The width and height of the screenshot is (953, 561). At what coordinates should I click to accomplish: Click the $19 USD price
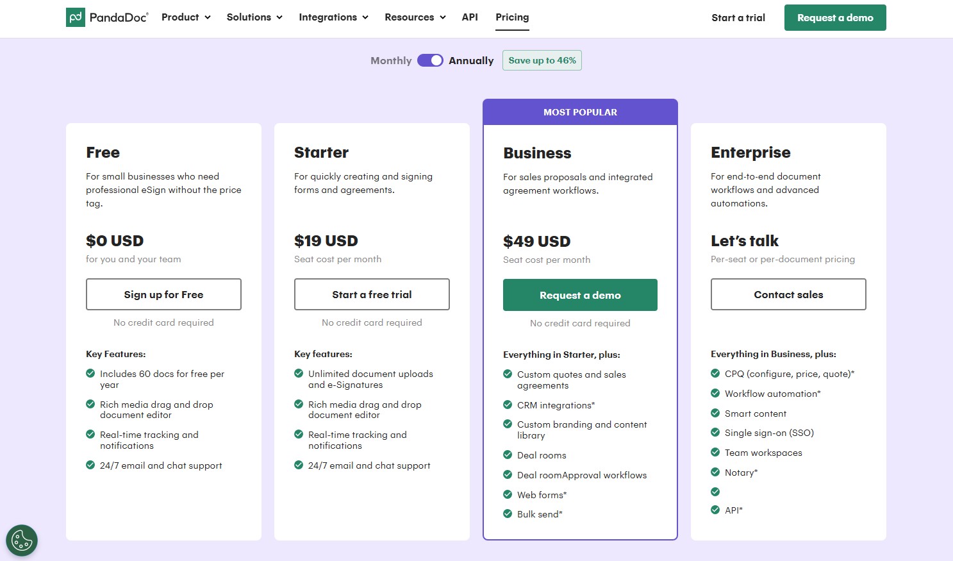tap(326, 241)
